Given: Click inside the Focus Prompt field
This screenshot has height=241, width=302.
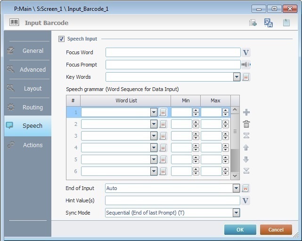Looking at the screenshot, I should point(173,65).
